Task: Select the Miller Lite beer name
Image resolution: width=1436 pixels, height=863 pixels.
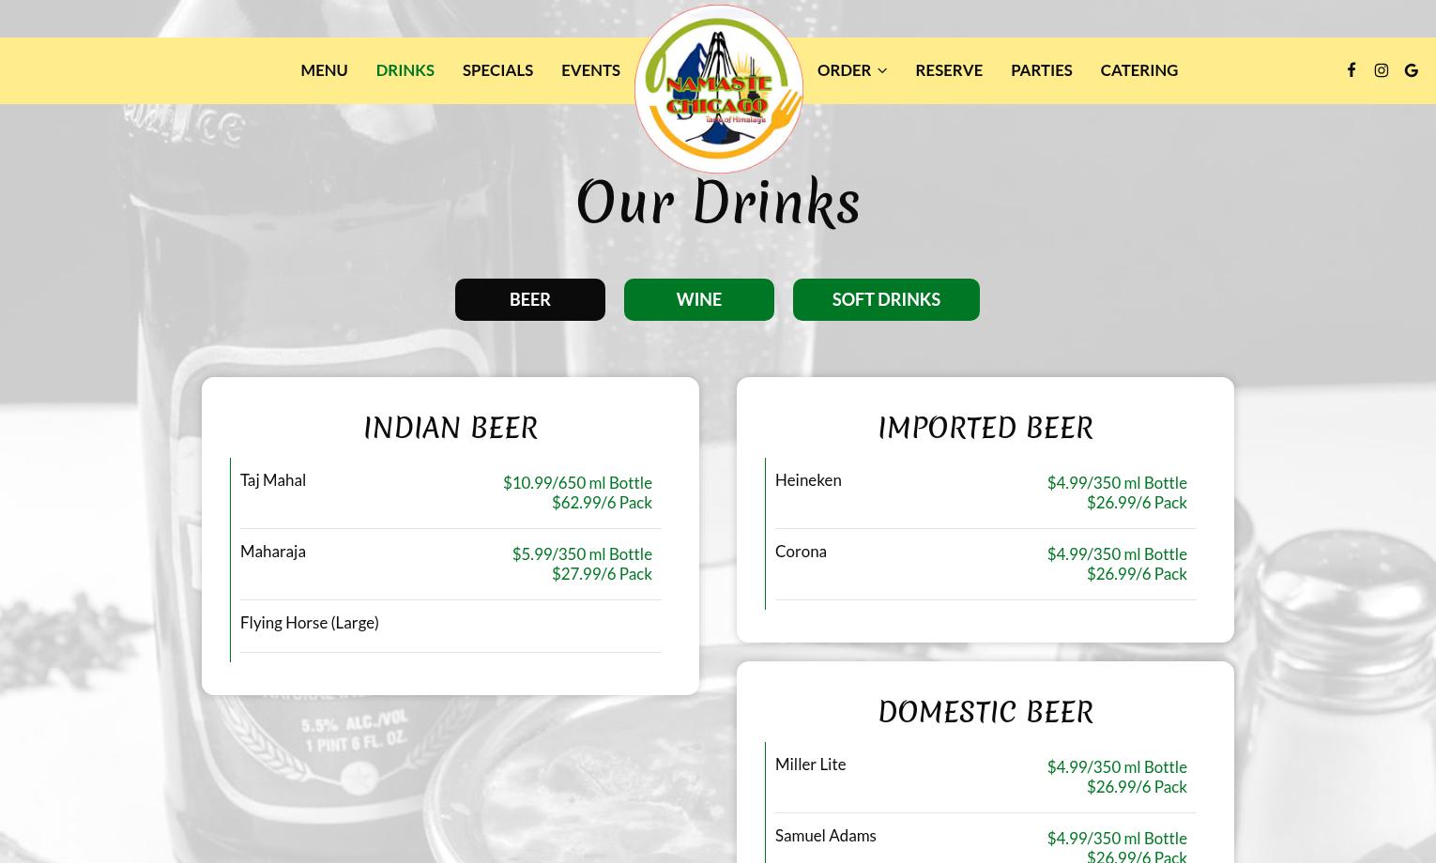Action: 811,765
